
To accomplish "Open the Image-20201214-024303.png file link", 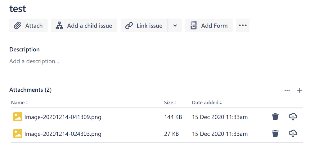I will [63, 134].
